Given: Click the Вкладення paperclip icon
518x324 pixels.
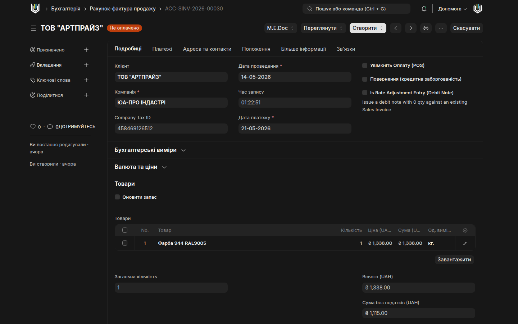Looking at the screenshot, I should [x=33, y=65].
